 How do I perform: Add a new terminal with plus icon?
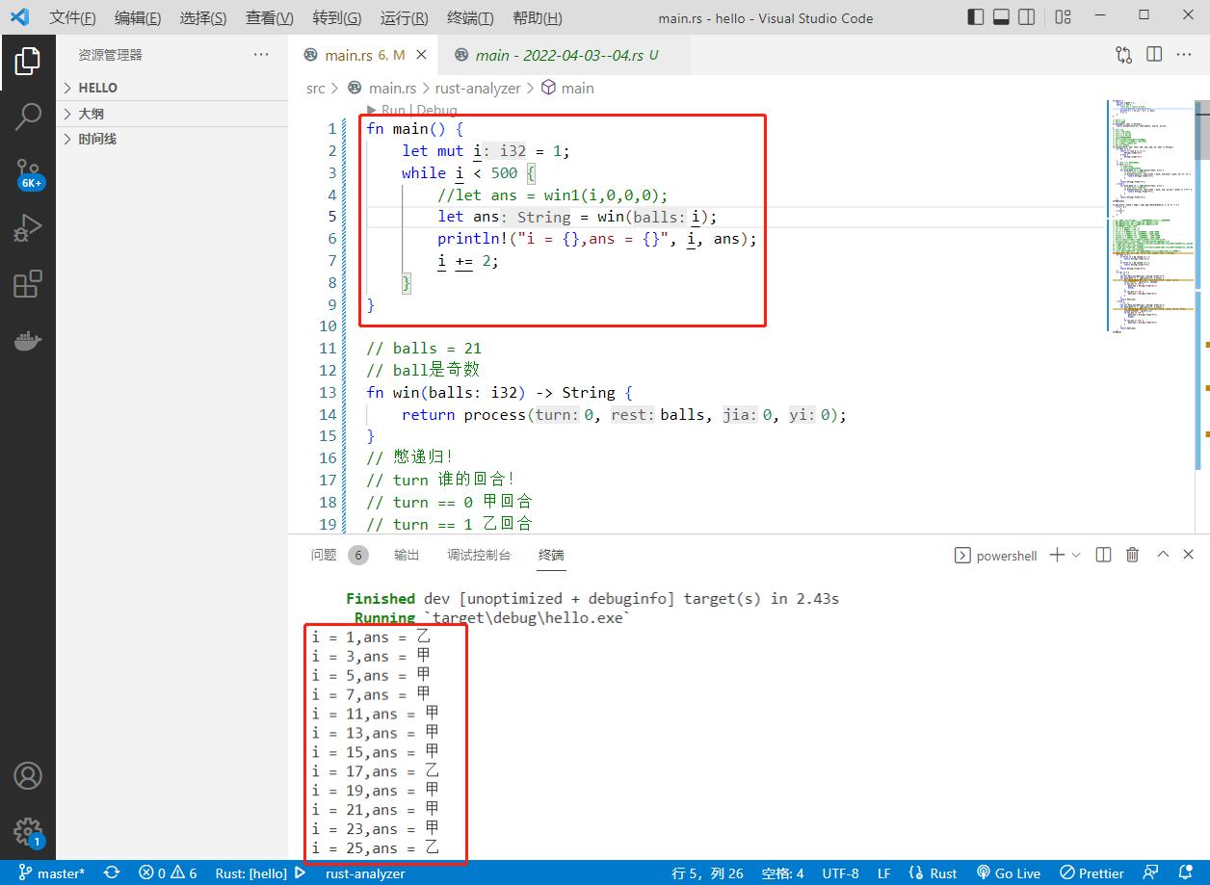pos(1057,555)
